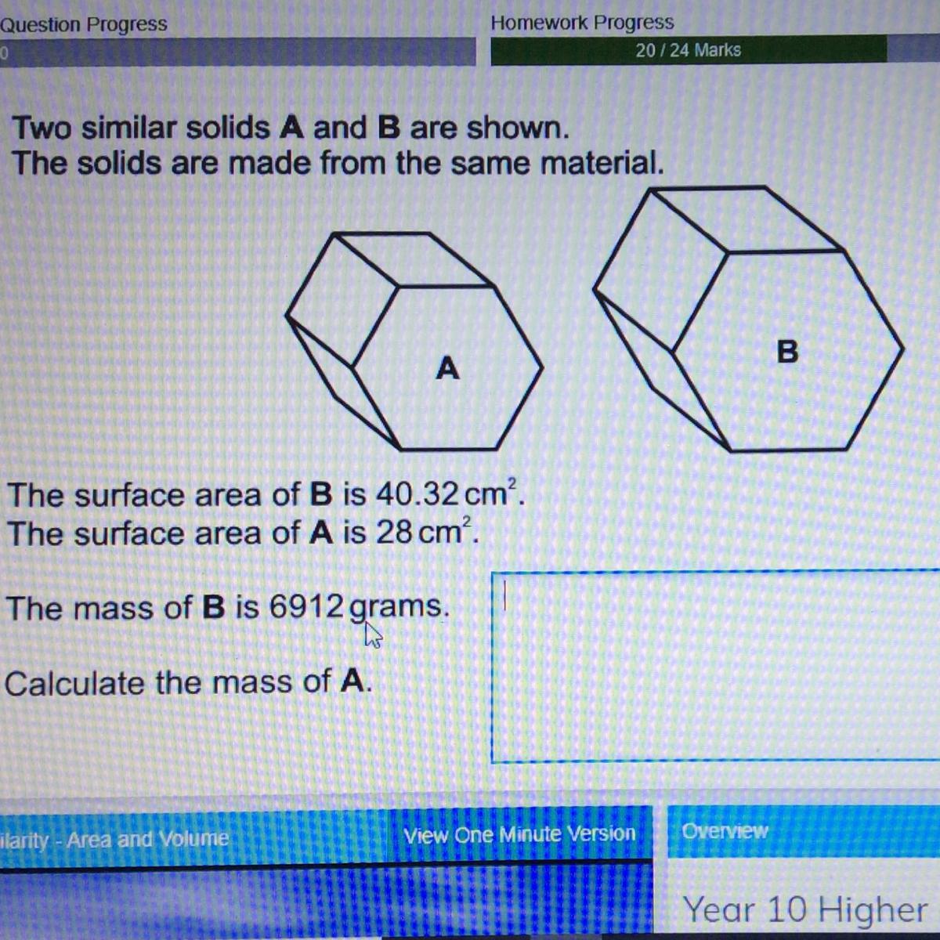This screenshot has height=940, width=940.
Task: Click the answer input box
Action: click(716, 667)
